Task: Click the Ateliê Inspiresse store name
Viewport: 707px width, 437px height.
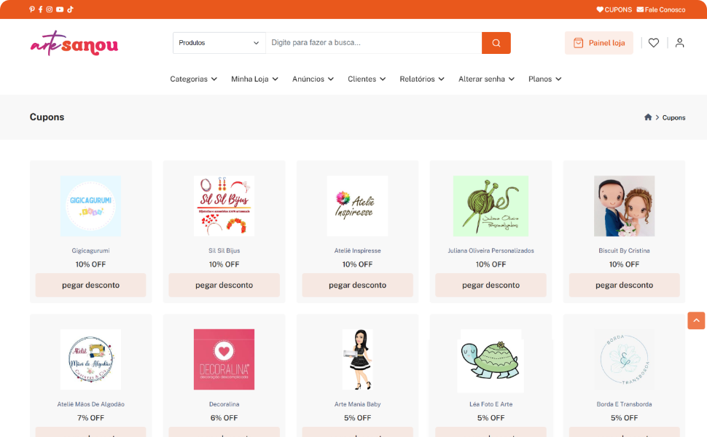Action: tap(358, 251)
